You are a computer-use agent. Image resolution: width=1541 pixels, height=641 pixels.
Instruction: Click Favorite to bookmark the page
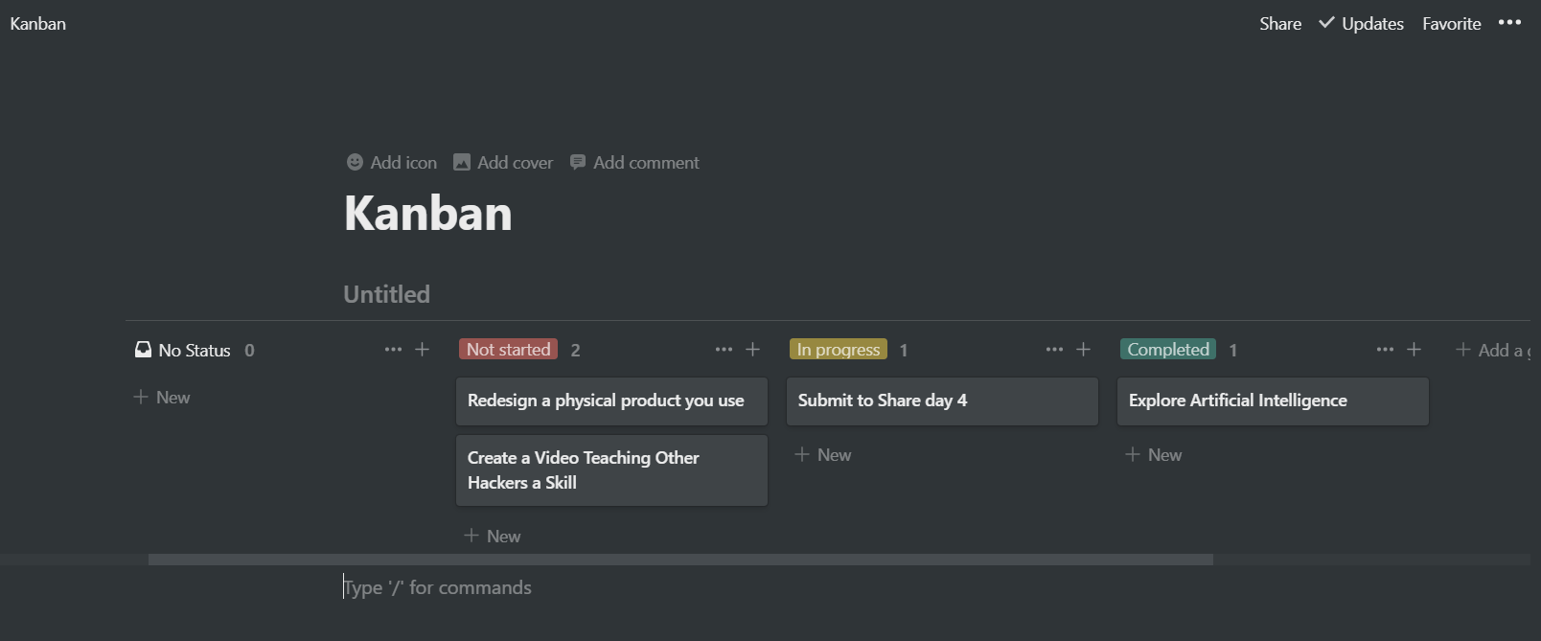(1451, 23)
